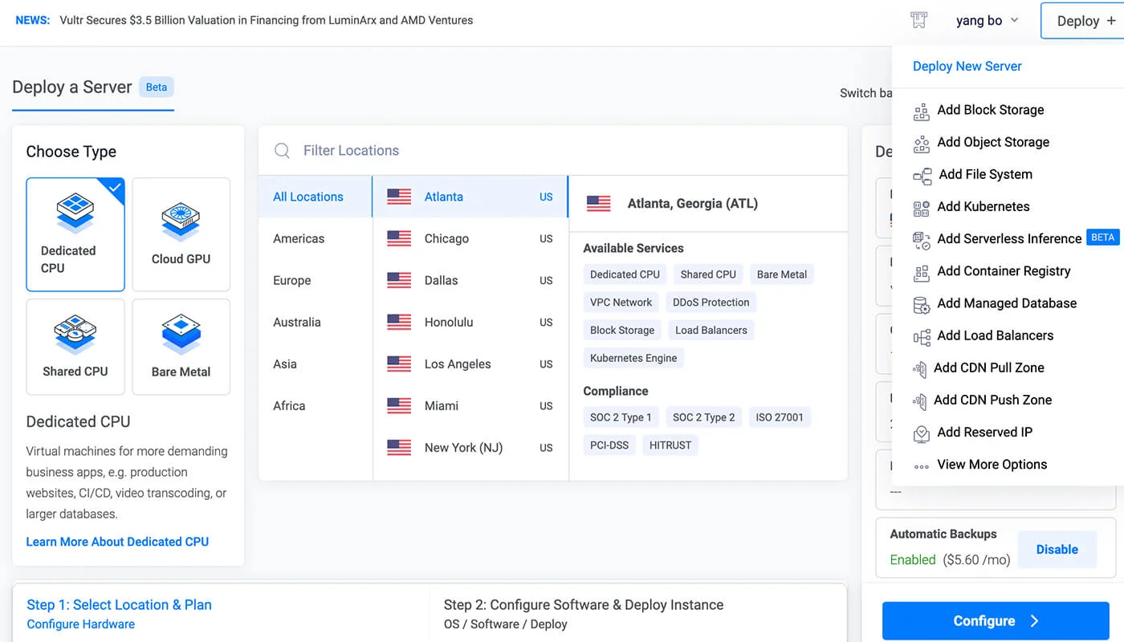The width and height of the screenshot is (1124, 642).
Task: Disable automatic backups
Action: [x=1057, y=550]
